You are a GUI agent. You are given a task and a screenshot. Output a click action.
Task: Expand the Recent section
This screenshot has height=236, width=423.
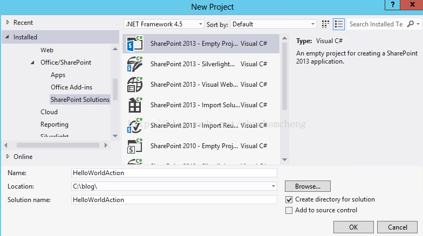8,23
